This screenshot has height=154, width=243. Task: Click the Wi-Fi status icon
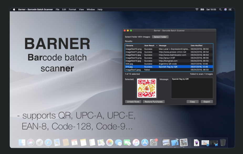tap(197, 9)
